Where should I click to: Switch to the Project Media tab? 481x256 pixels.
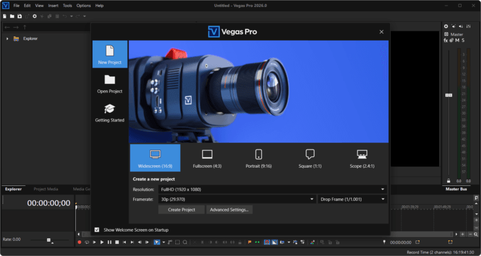tap(46, 189)
